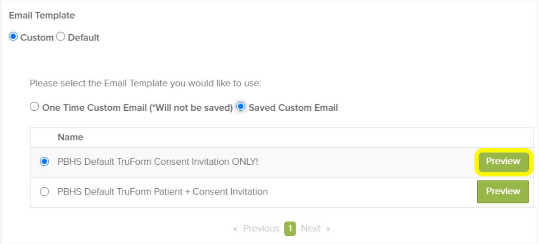Click the 'PBHS Default TruForm Patient + Consent Invitation' name
The image size is (539, 244).
(x=163, y=192)
